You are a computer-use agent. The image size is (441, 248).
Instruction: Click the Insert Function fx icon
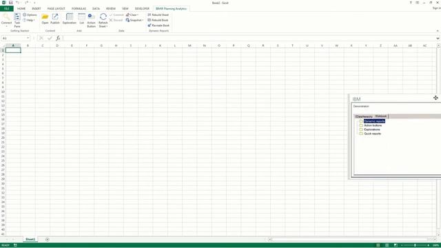click(58, 38)
